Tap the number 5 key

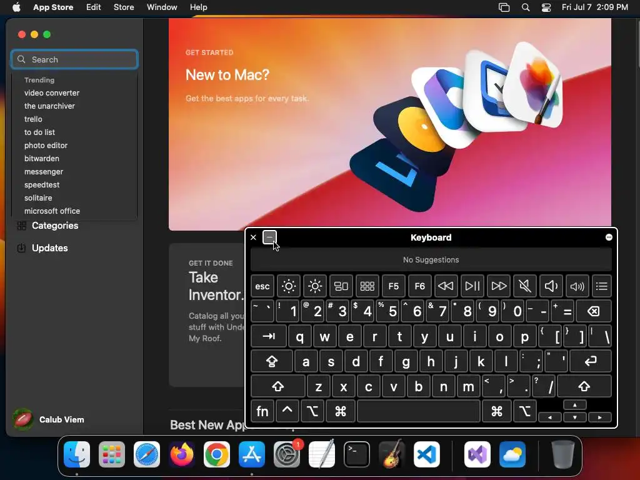[387, 311]
